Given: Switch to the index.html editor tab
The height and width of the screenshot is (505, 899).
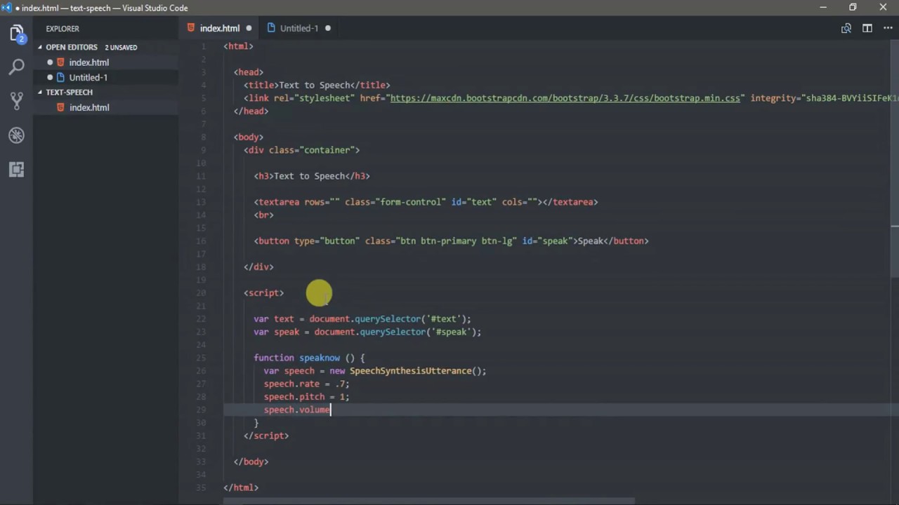Looking at the screenshot, I should pos(218,28).
